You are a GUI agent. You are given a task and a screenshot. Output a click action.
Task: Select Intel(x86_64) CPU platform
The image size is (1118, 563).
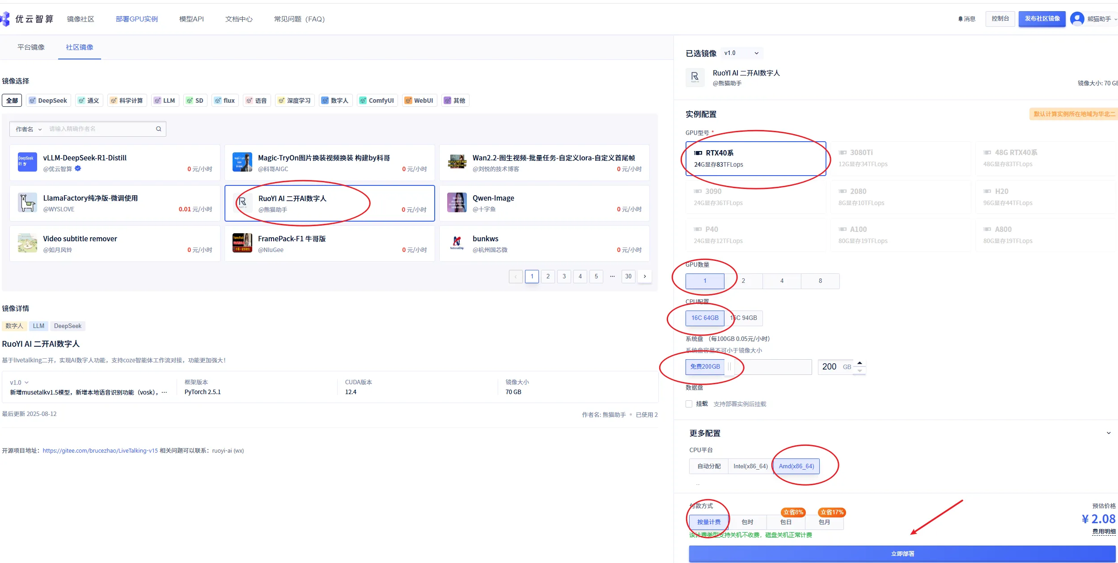tap(750, 466)
